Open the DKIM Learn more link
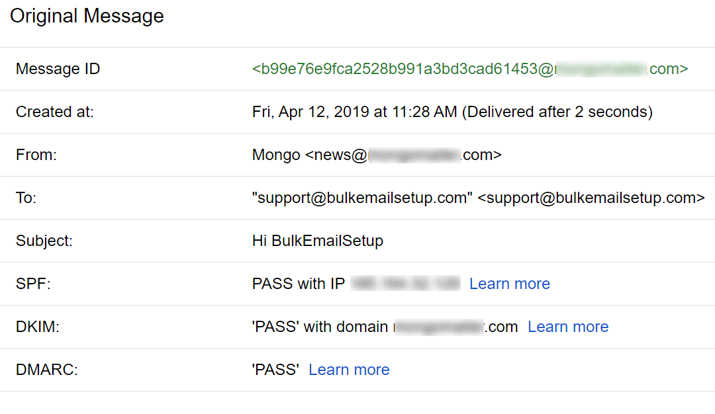Viewport: 715px width, 414px height. coord(568,327)
